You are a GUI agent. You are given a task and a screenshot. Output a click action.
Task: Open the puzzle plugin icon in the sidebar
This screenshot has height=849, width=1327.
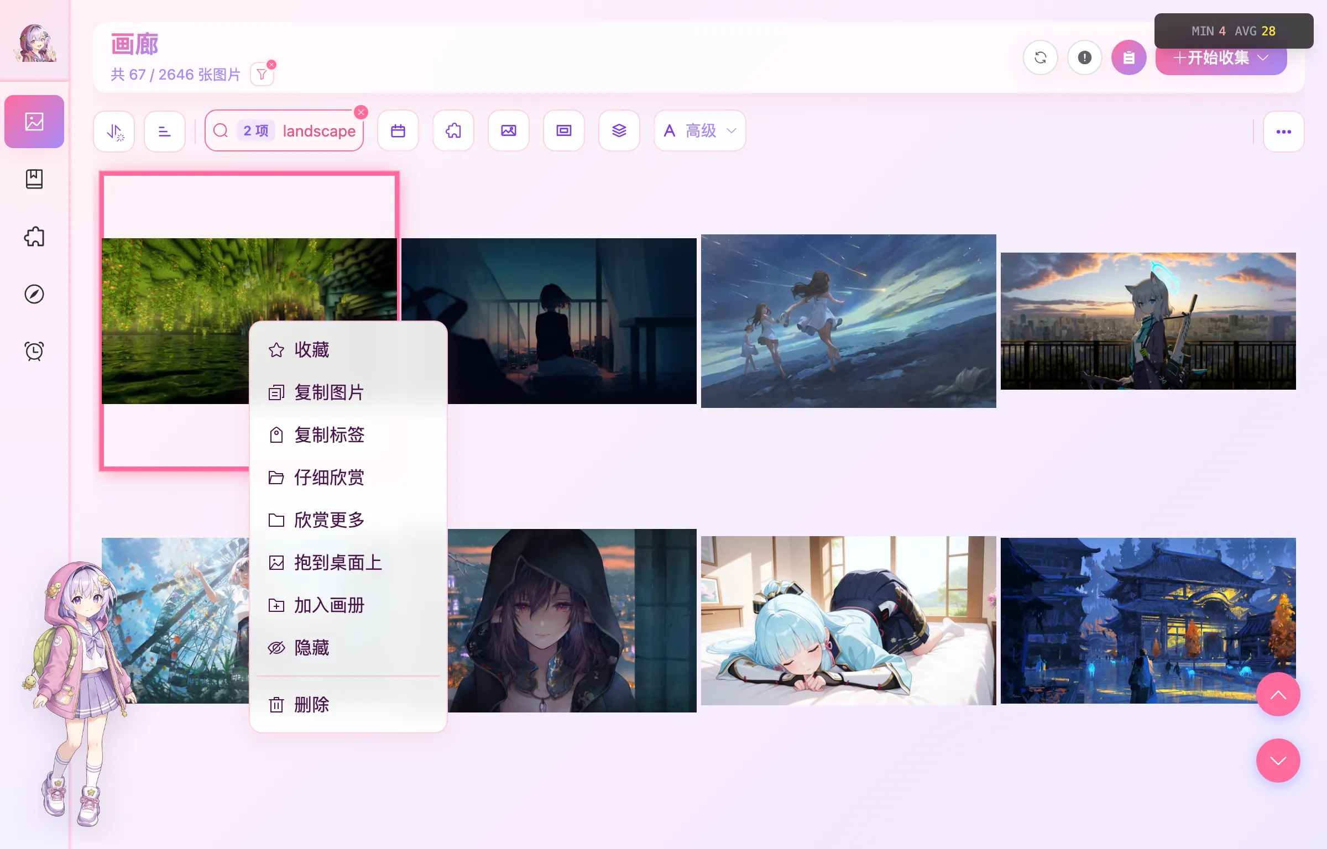click(x=34, y=237)
